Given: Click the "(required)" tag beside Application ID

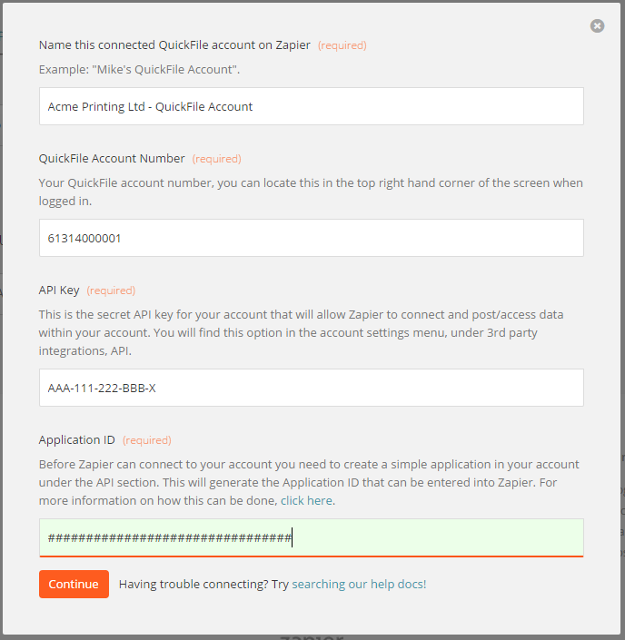Looking at the screenshot, I should 147,440.
